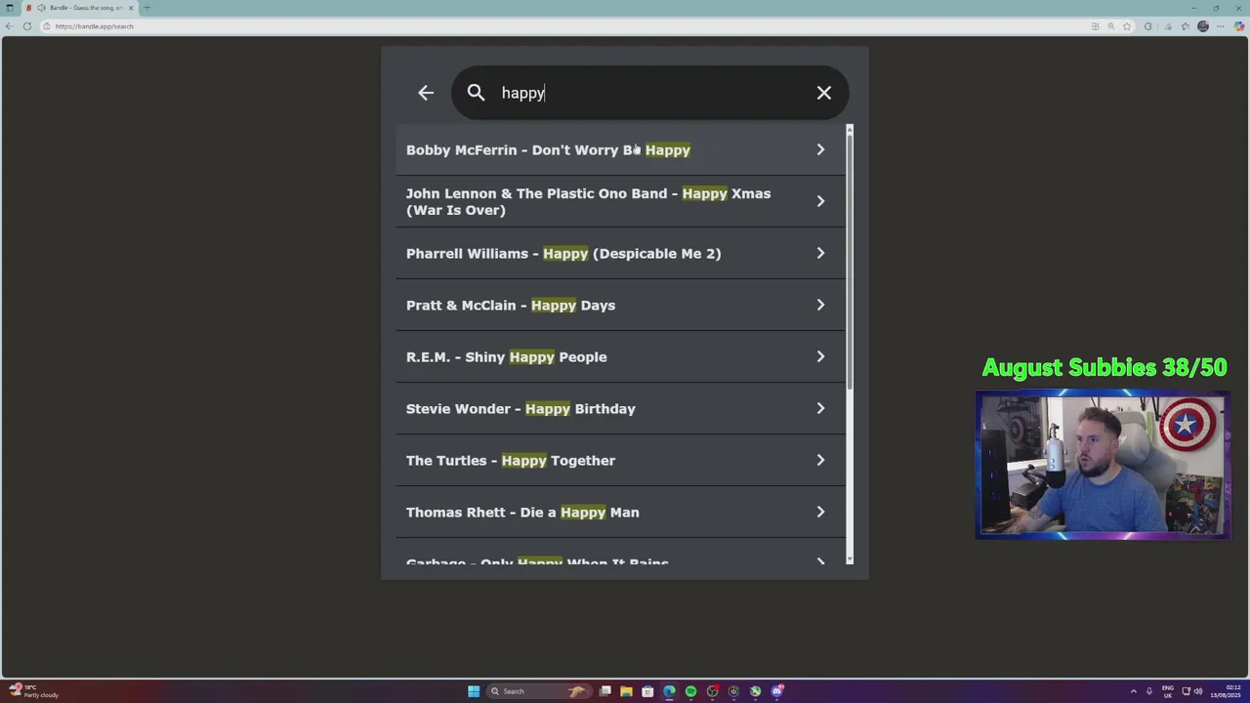The image size is (1250, 703).
Task: Reload the page with the browser refresh icon
Action: pos(27,26)
